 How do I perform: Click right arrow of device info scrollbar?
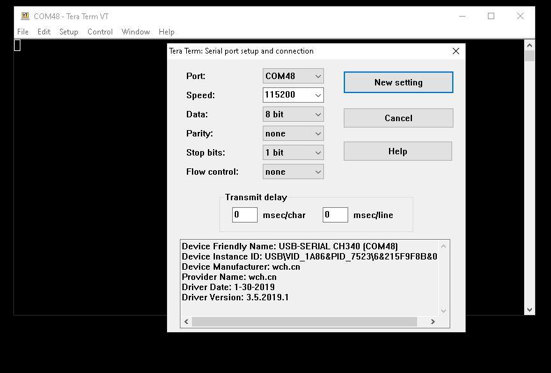[432, 321]
